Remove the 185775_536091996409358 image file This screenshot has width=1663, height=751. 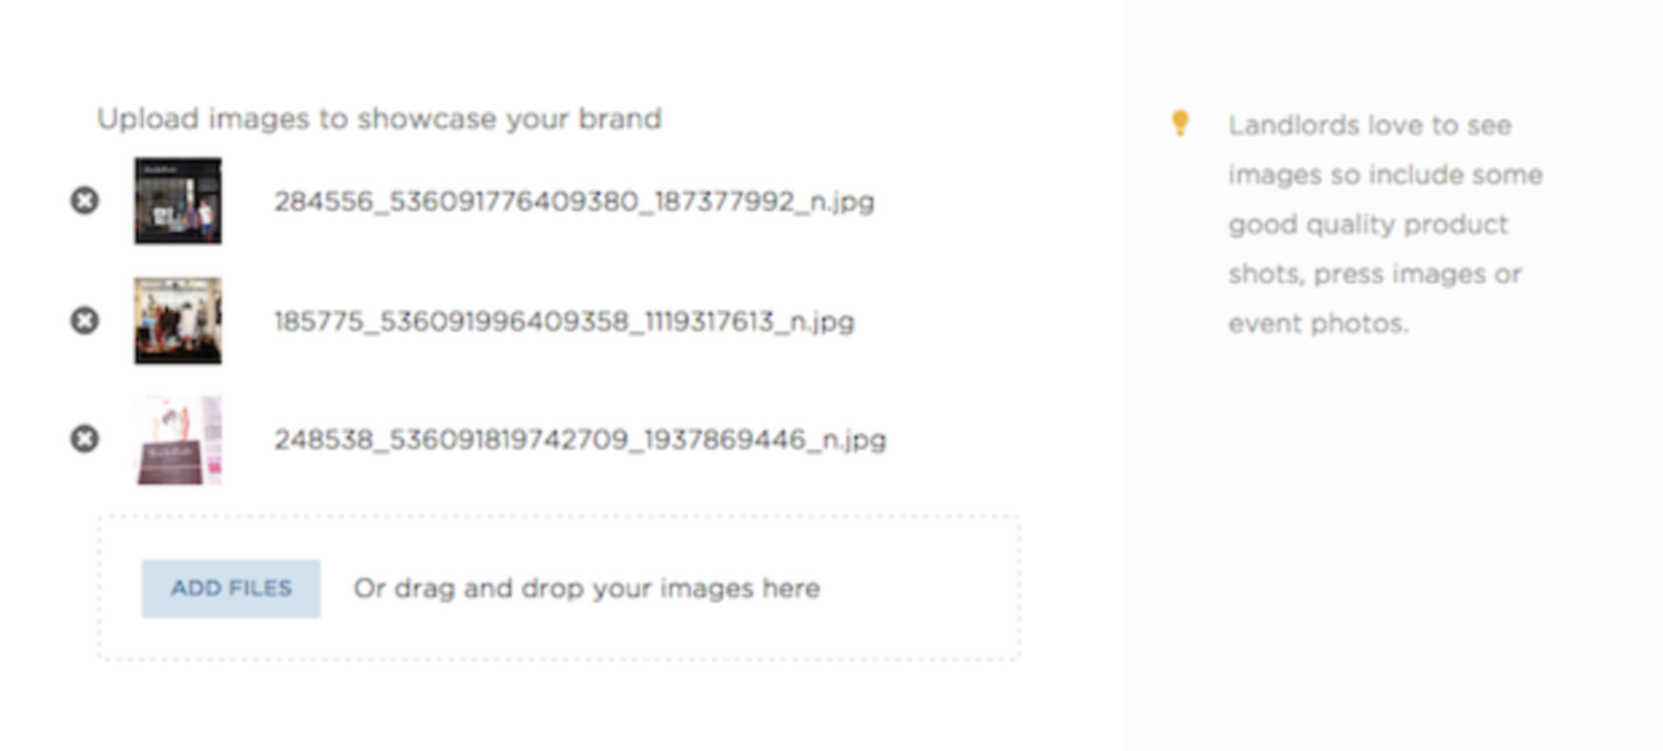pyautogui.click(x=85, y=320)
